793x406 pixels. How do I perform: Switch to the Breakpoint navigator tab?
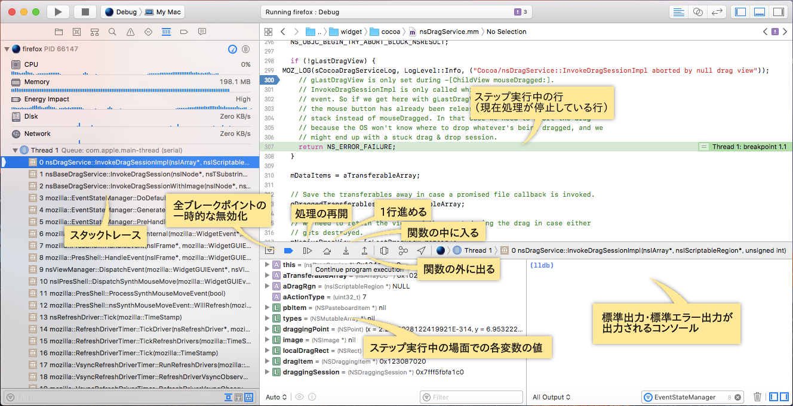click(x=184, y=32)
